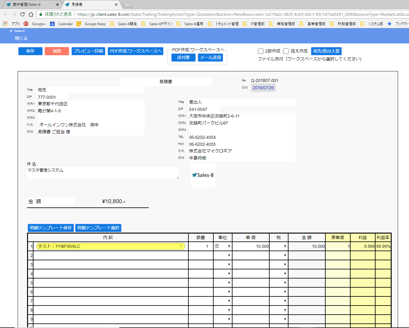Viewport: 409px width, 328px height.
Task: Open the Apps grid bookmark icon
Action: pyautogui.click(x=5, y=24)
